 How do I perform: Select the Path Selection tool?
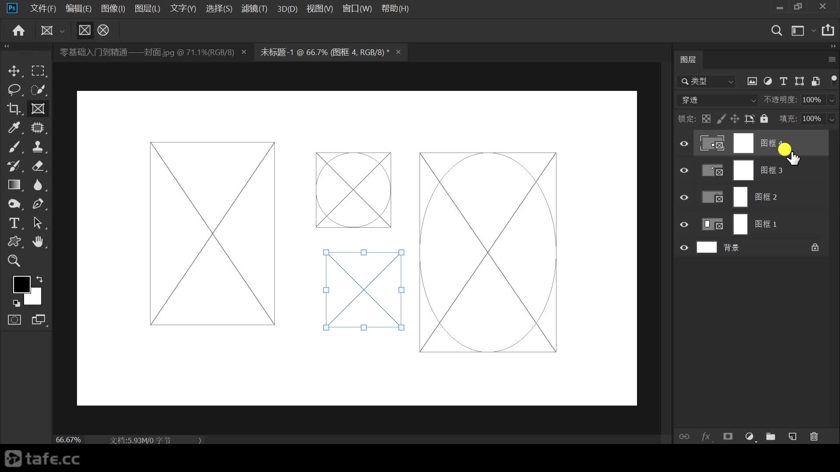[38, 223]
